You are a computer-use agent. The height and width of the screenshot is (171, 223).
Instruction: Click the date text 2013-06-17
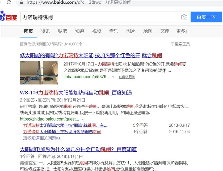click(x=179, y=125)
